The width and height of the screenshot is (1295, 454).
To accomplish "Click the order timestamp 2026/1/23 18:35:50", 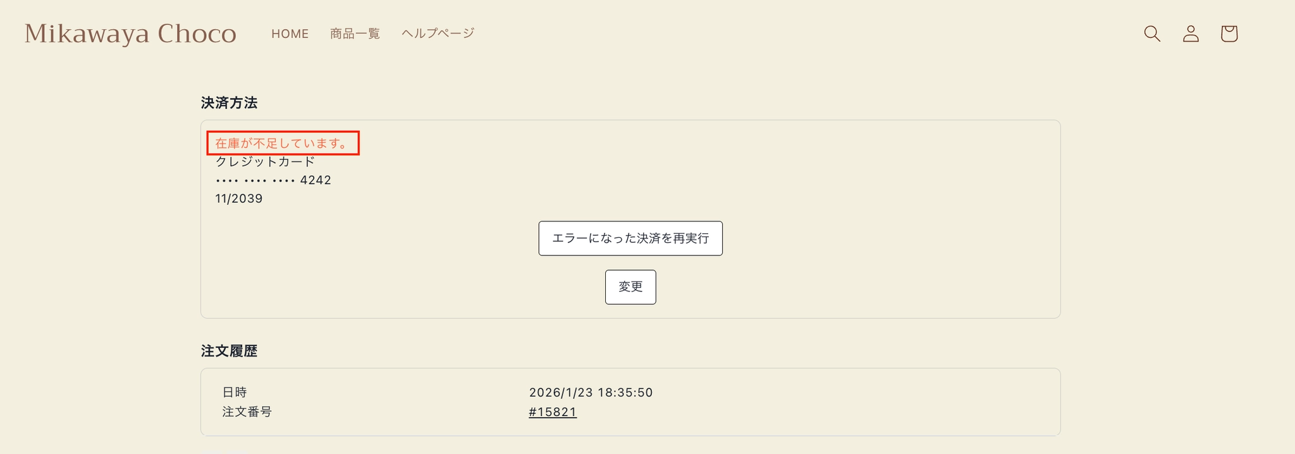I will point(591,393).
